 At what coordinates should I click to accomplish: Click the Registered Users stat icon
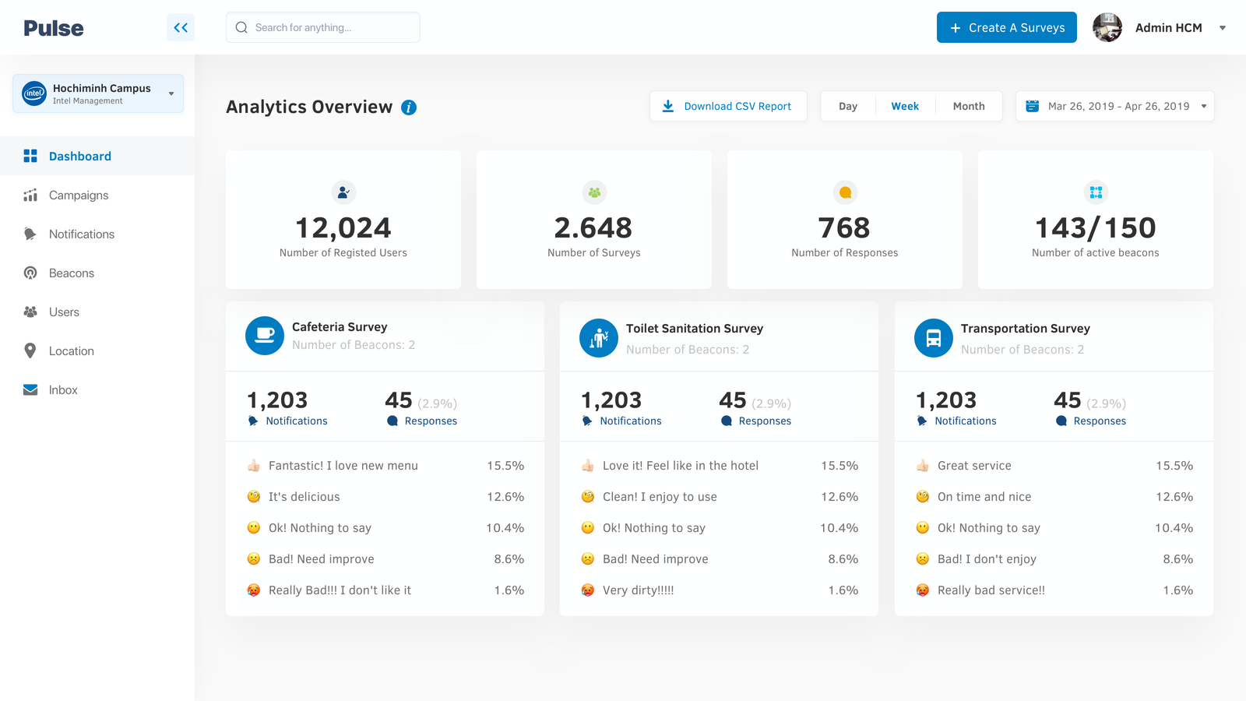click(x=343, y=192)
